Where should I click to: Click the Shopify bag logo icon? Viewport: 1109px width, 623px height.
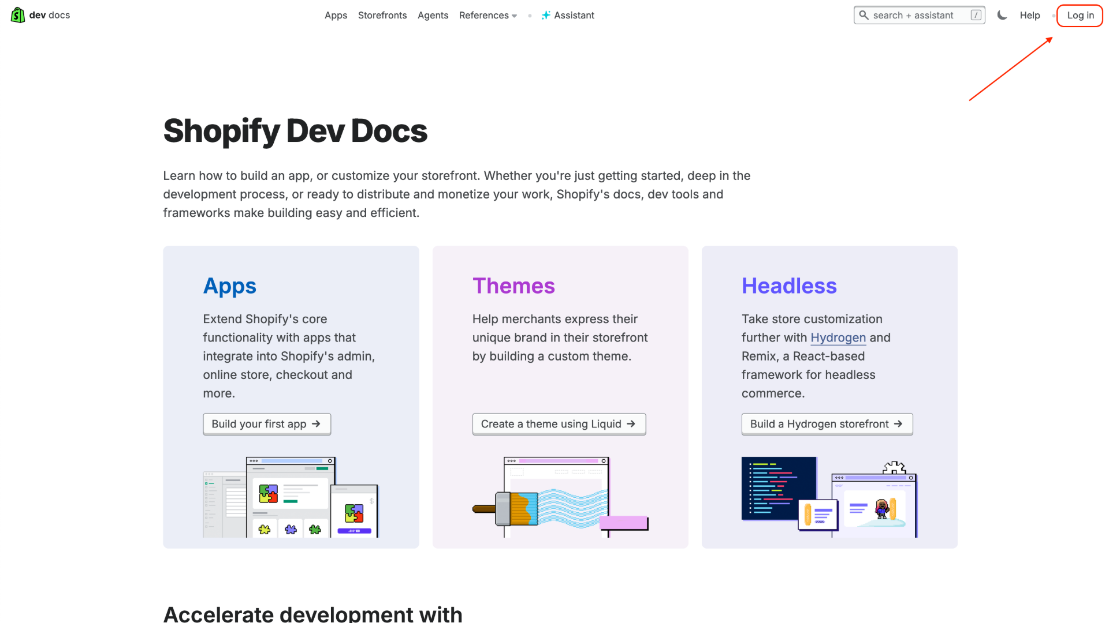tap(18, 15)
